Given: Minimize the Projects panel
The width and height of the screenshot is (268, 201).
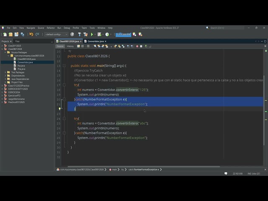Looking at the screenshot, I should click(52, 41).
